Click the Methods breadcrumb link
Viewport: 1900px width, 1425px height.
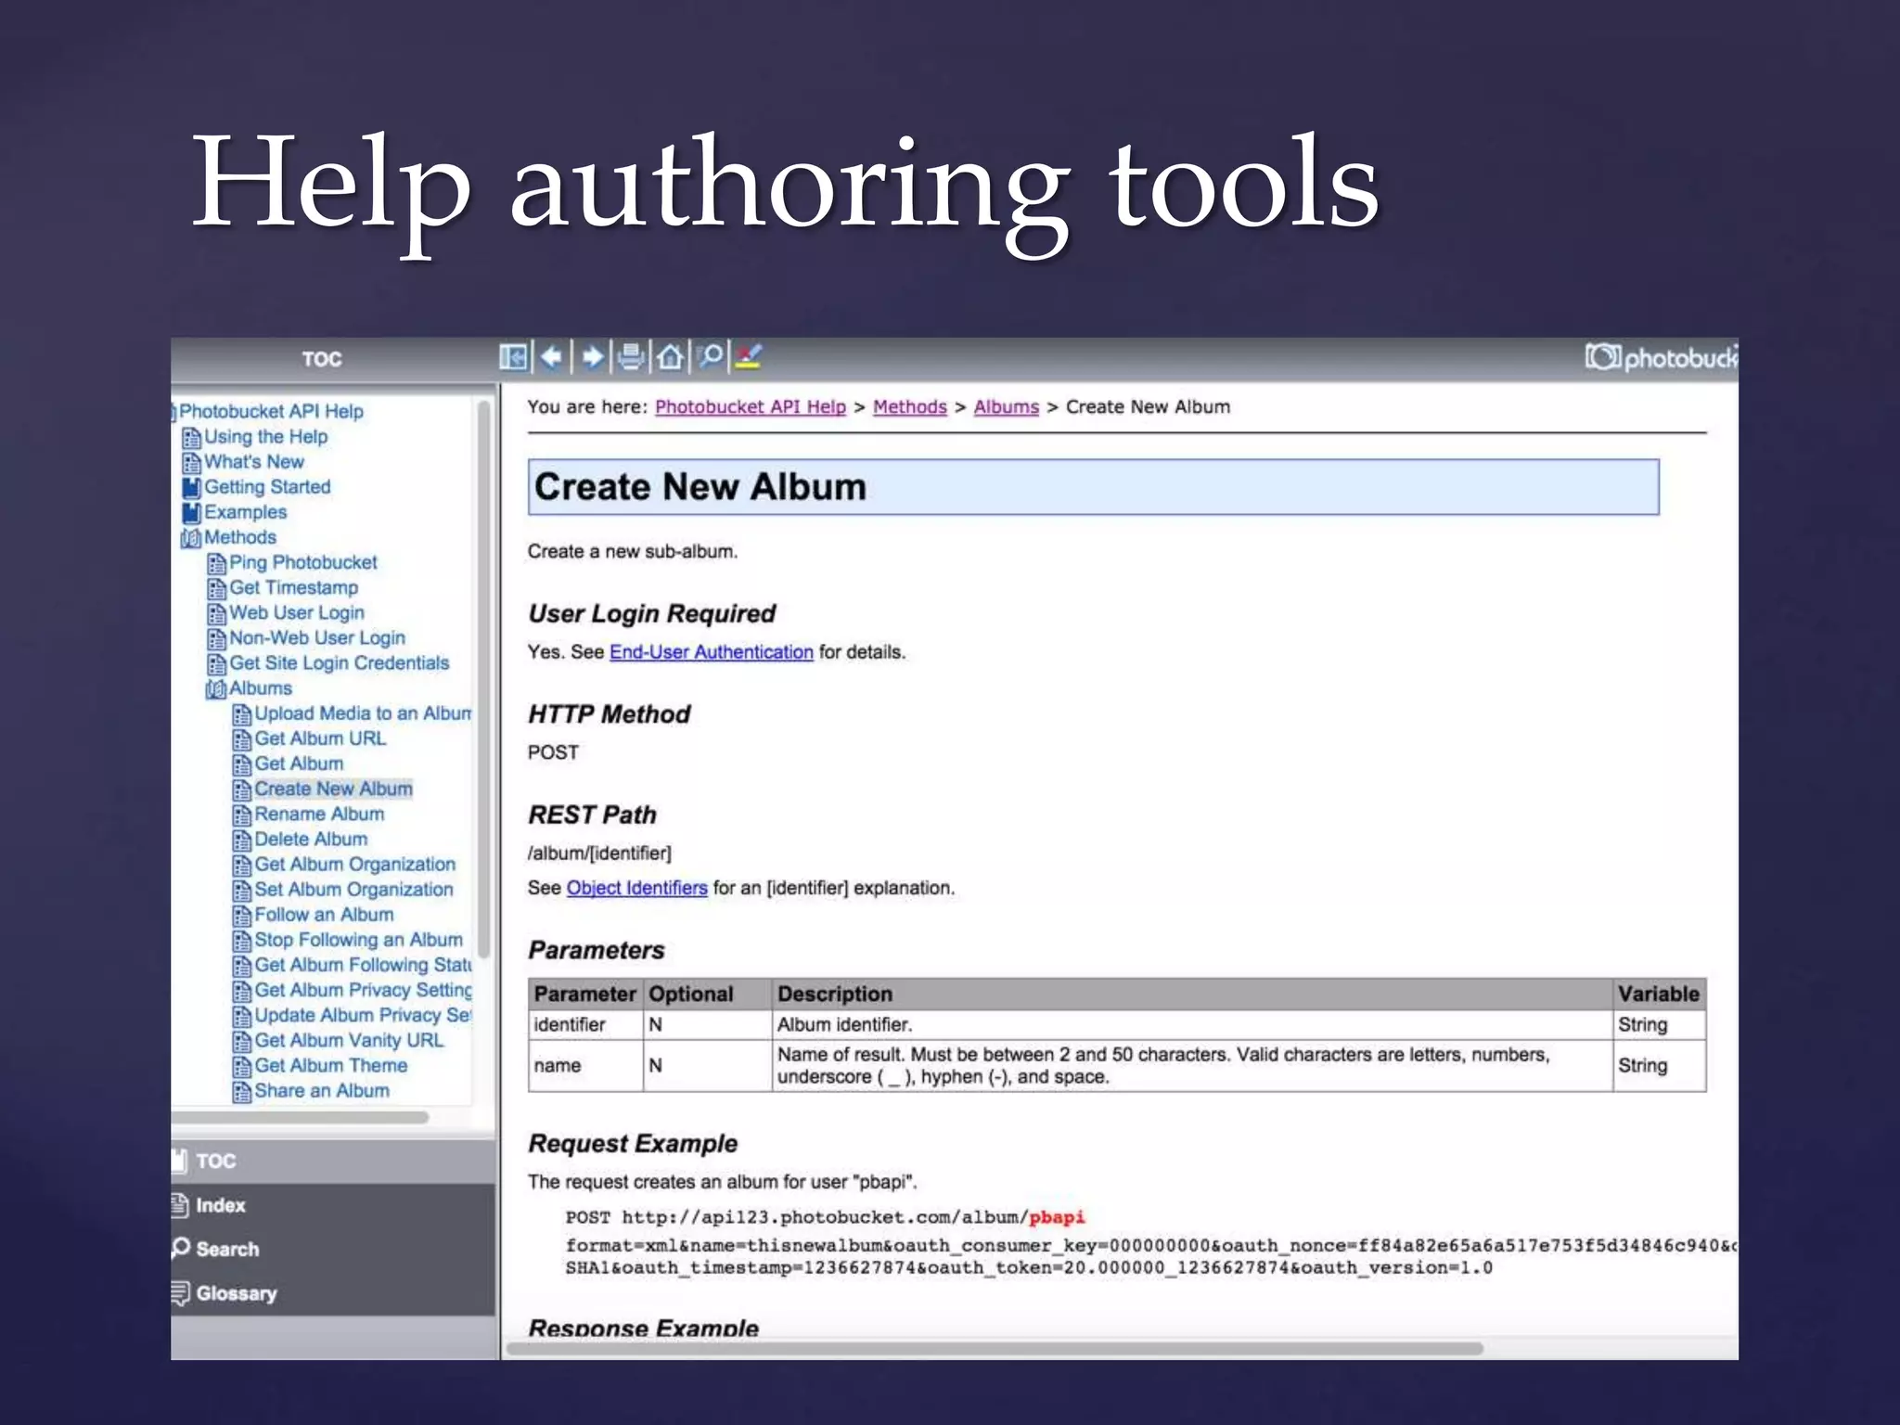tap(909, 407)
